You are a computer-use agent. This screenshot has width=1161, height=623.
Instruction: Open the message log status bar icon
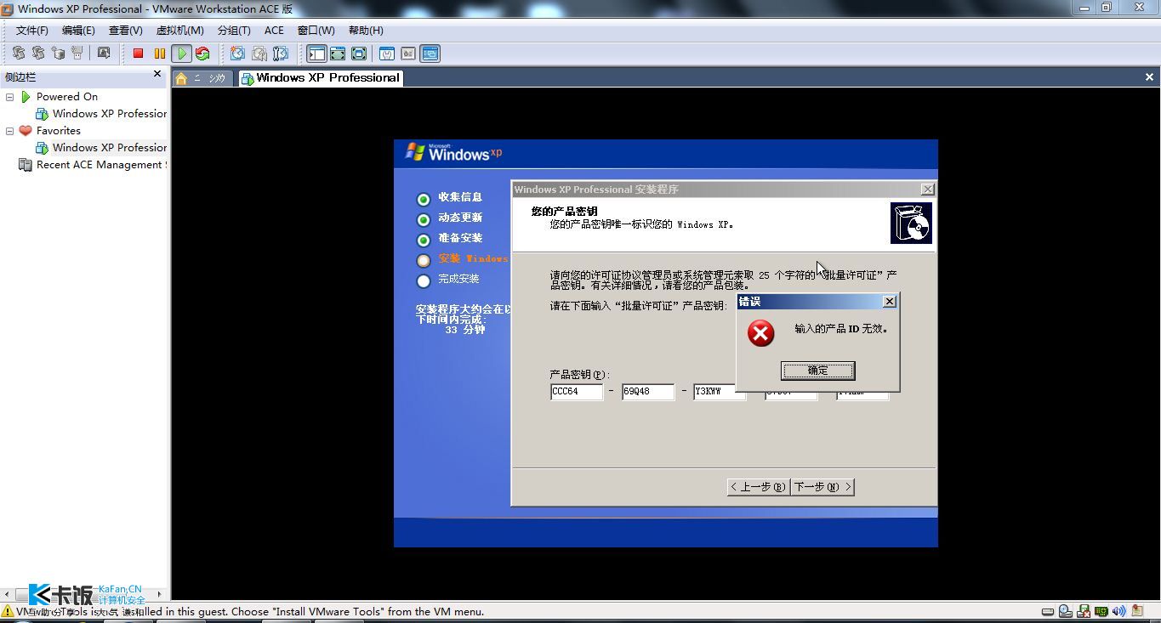[1138, 611]
